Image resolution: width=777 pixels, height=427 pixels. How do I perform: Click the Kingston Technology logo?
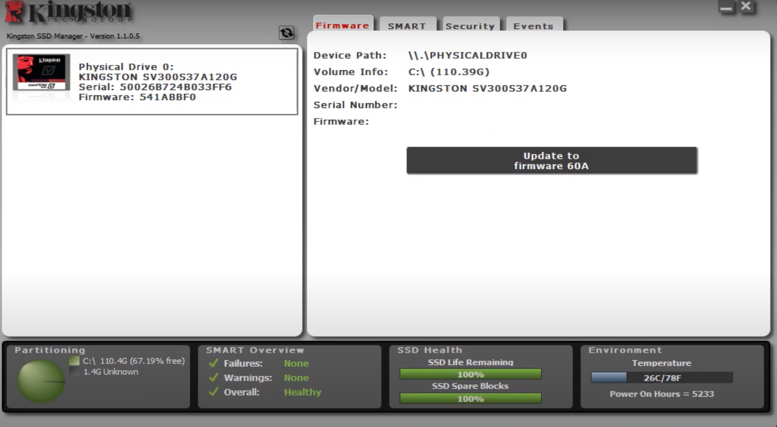(x=69, y=12)
